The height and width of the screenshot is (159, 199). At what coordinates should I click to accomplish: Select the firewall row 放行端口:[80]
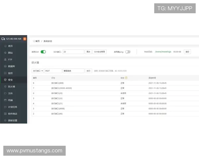tap(115, 114)
